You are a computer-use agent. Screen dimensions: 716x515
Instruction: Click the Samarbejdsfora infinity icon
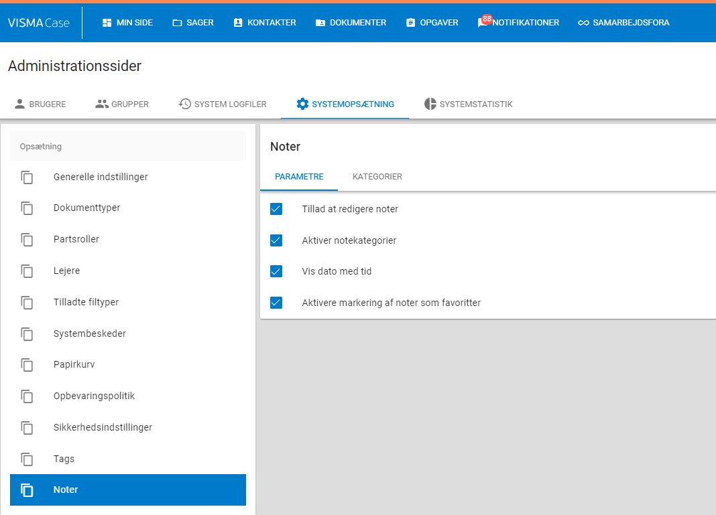click(x=583, y=23)
